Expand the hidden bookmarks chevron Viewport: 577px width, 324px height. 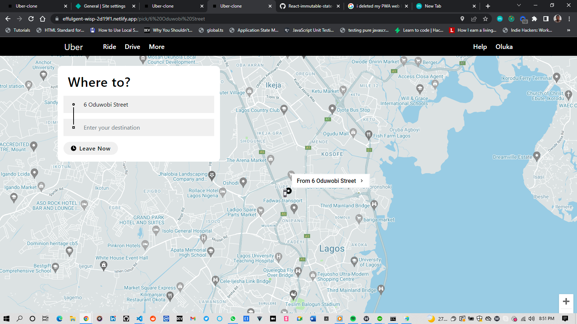pyautogui.click(x=569, y=30)
